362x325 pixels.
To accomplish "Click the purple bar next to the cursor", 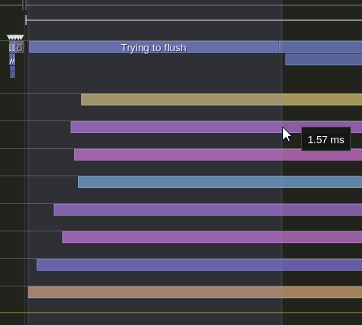I will pos(216,127).
